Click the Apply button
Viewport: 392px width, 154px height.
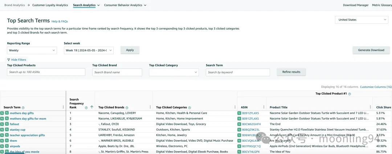tap(130, 50)
